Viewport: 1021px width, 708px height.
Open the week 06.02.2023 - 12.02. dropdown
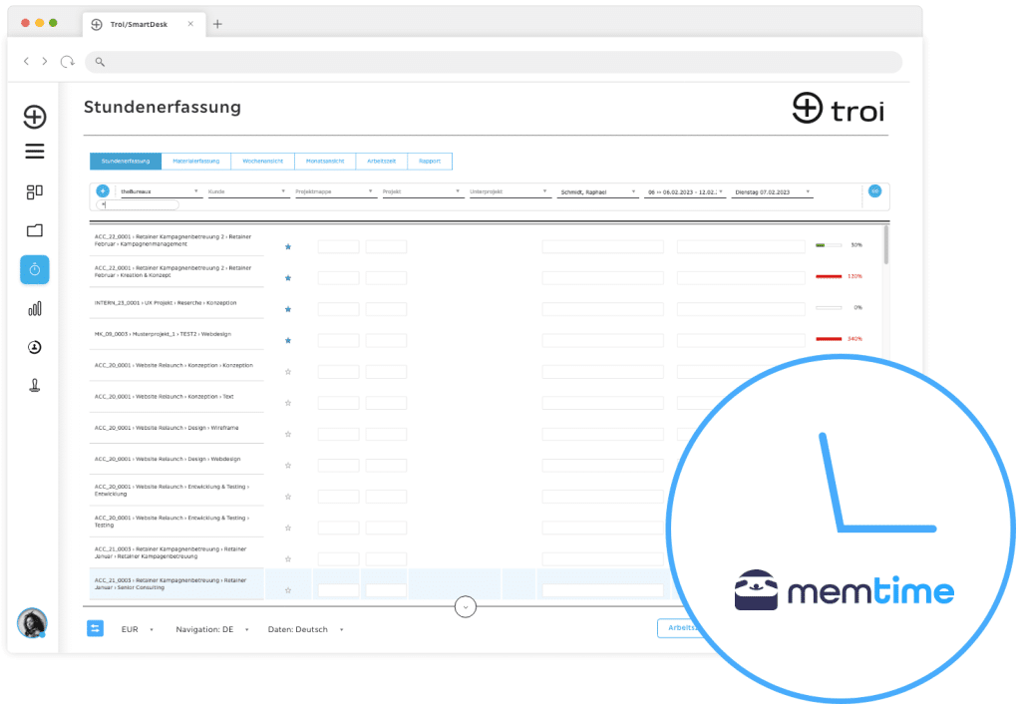pos(685,192)
